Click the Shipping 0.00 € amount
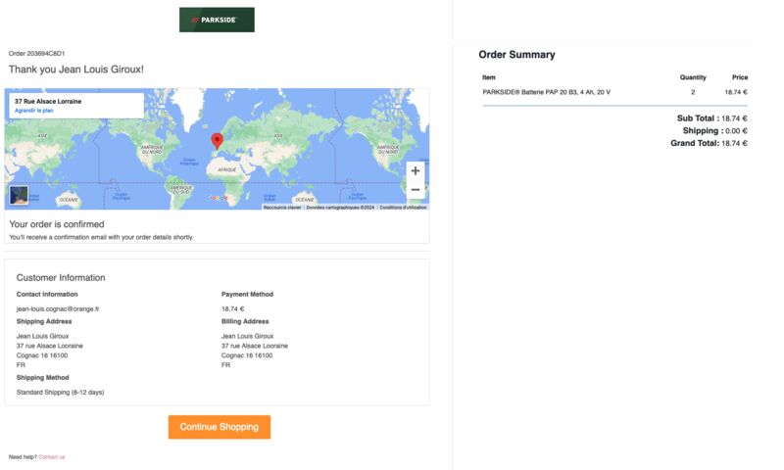 pyautogui.click(x=736, y=131)
